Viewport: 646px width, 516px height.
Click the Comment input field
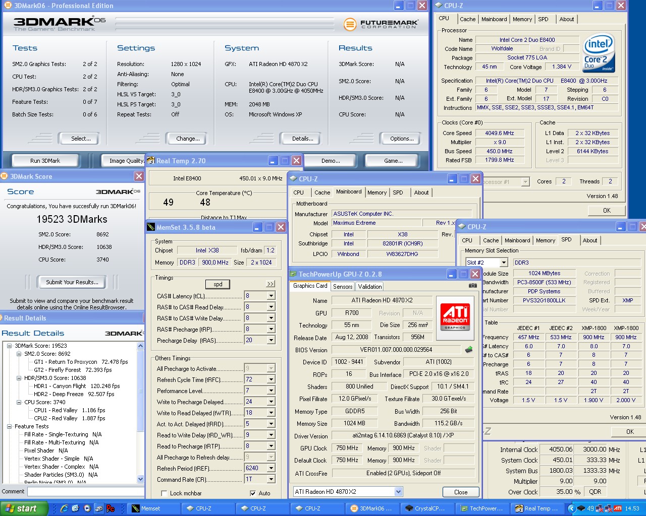coord(86,491)
